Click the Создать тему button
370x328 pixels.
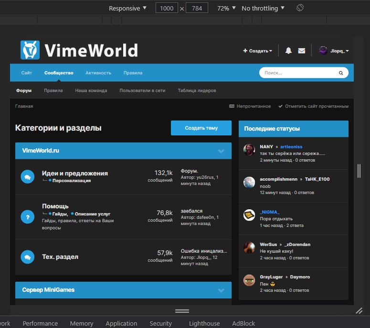201,128
